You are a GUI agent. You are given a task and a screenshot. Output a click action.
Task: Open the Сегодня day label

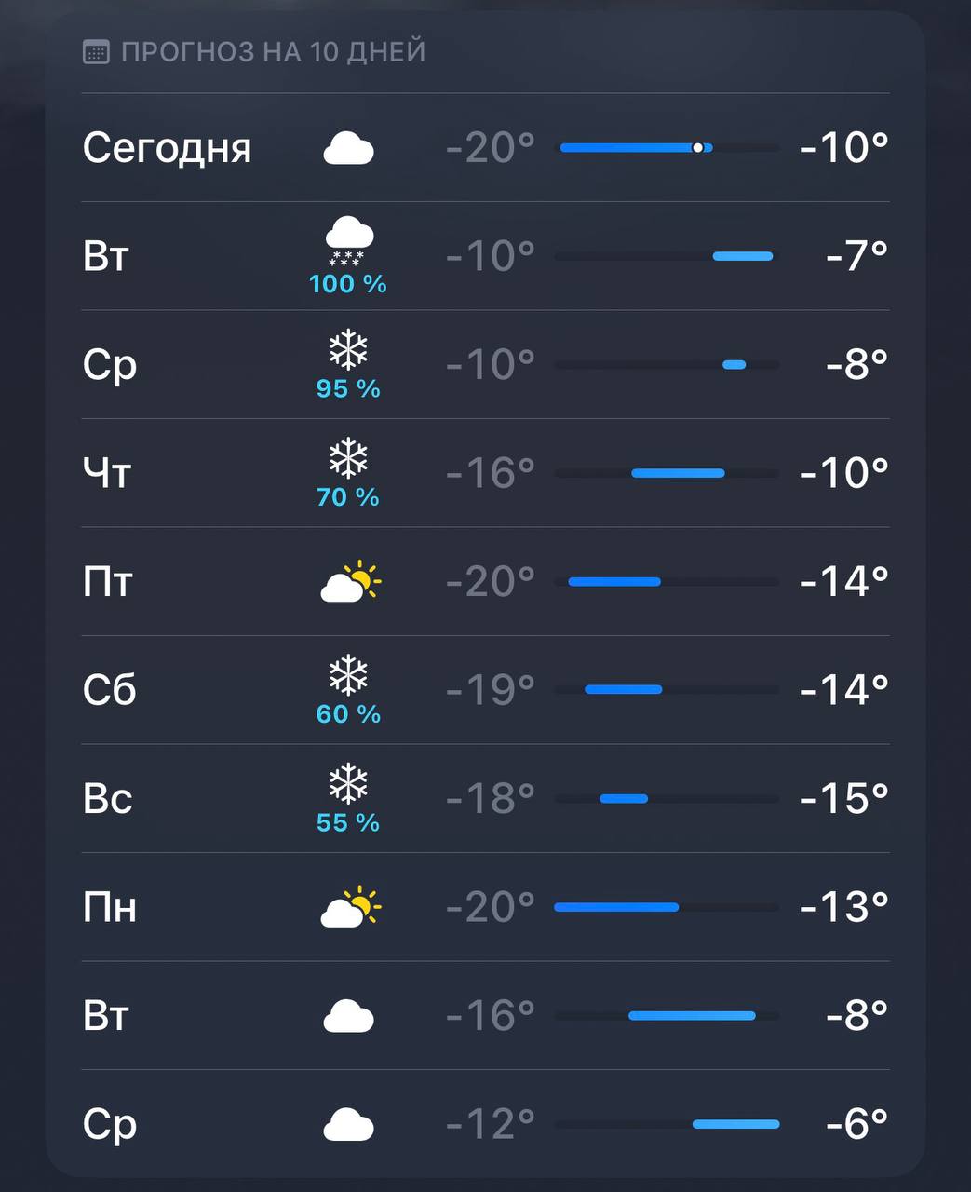[167, 148]
